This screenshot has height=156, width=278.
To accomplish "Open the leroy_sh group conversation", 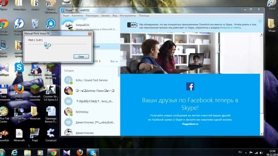I will click(x=90, y=101).
